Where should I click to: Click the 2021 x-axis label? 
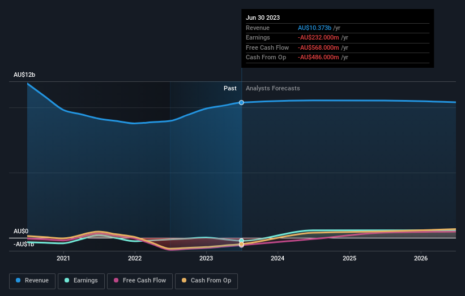click(x=63, y=258)
